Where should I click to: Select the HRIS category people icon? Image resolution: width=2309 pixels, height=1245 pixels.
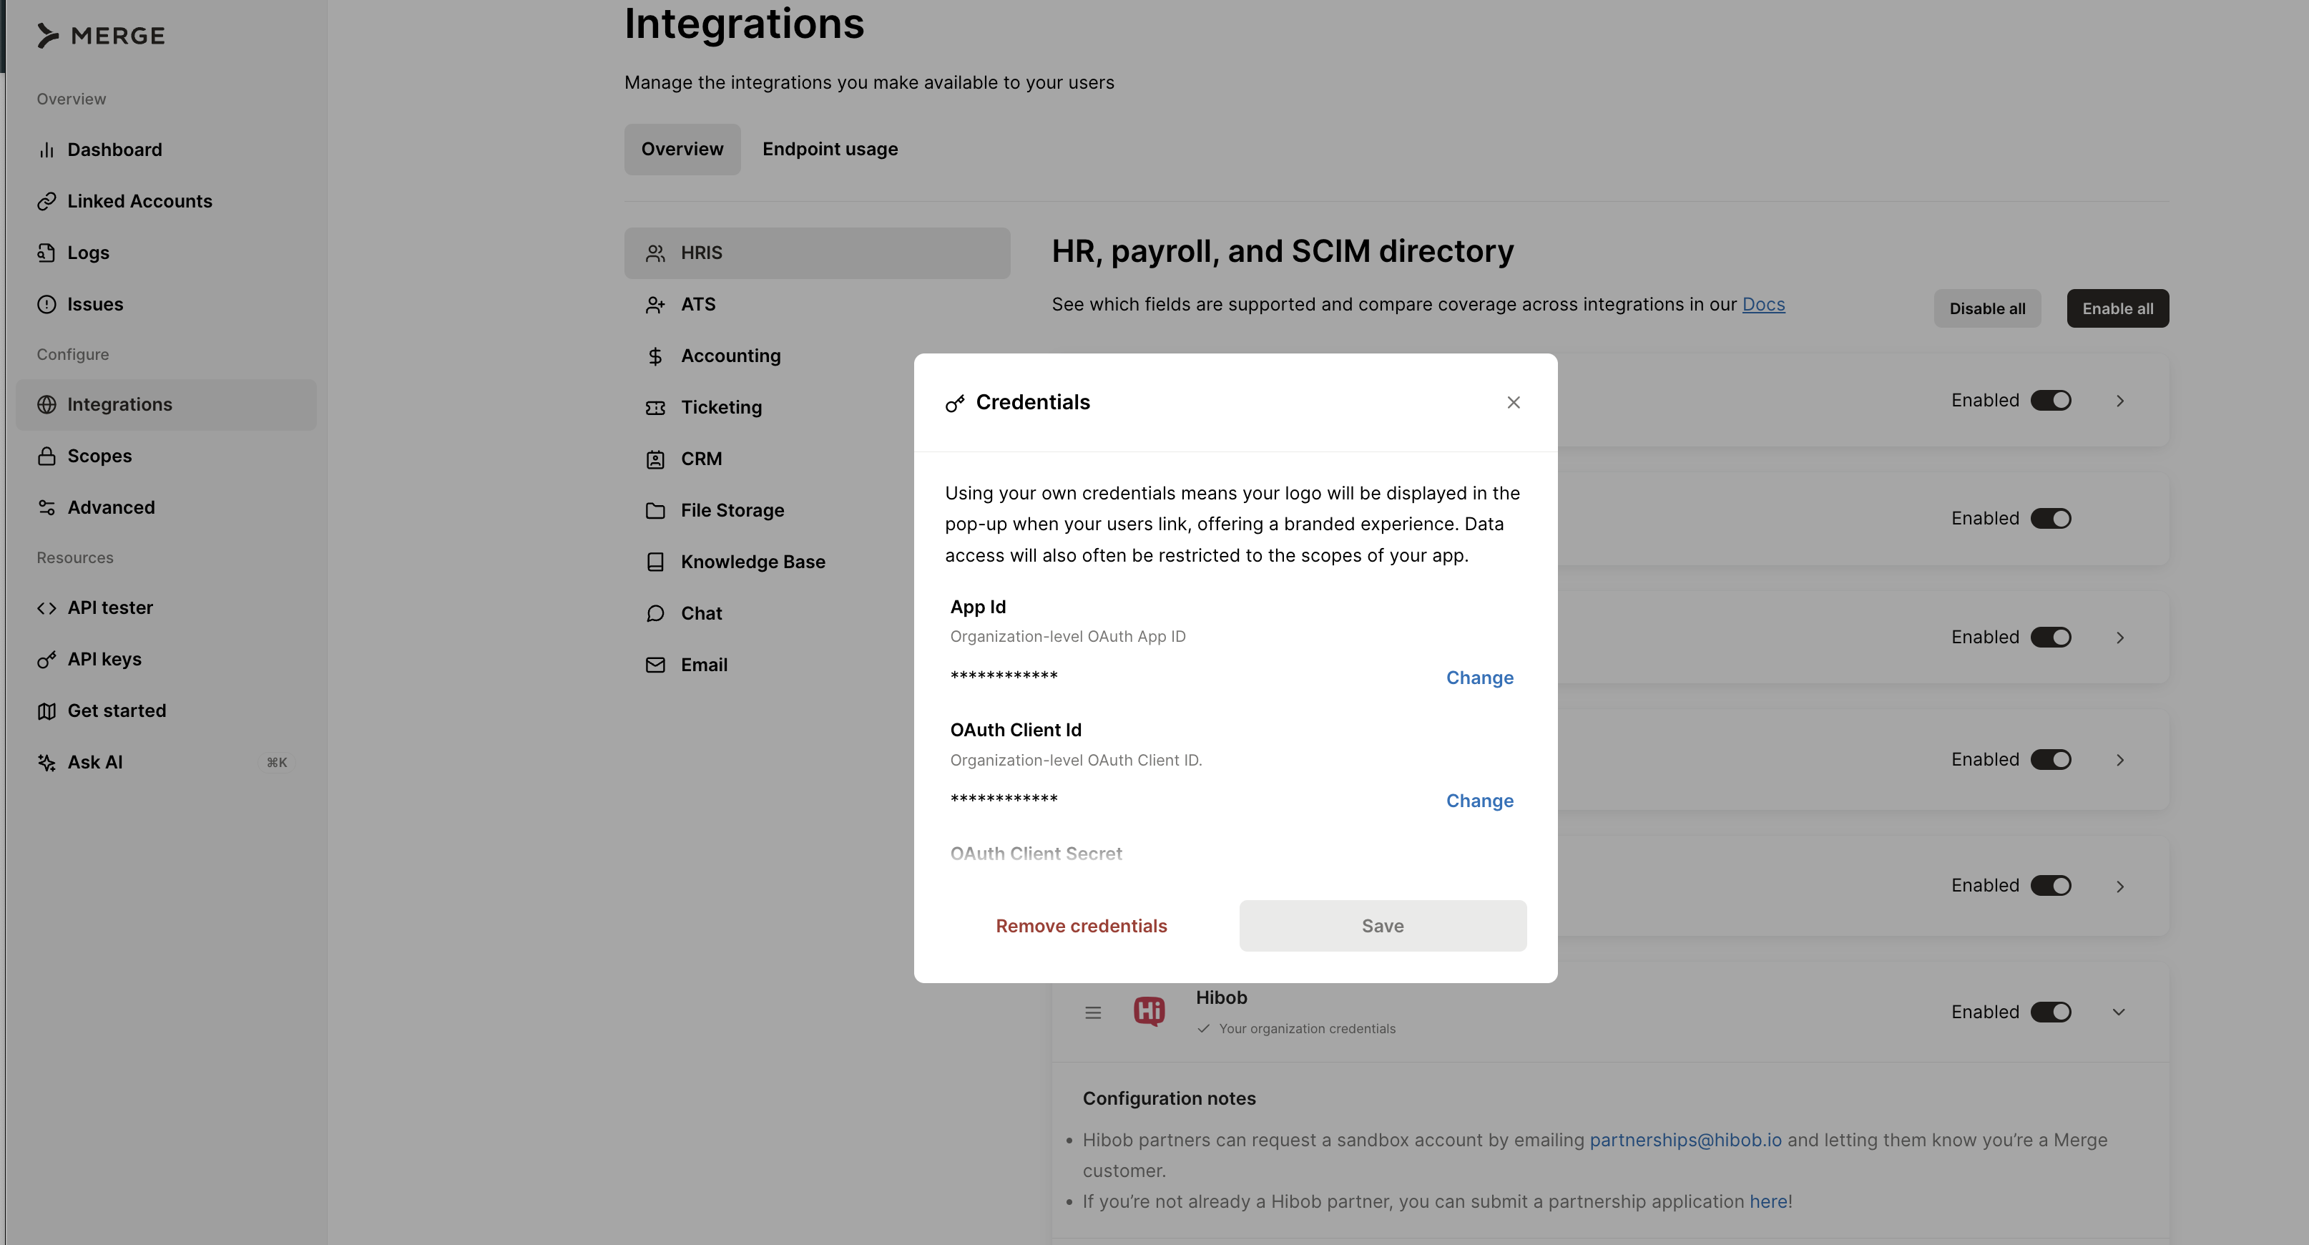pos(655,254)
